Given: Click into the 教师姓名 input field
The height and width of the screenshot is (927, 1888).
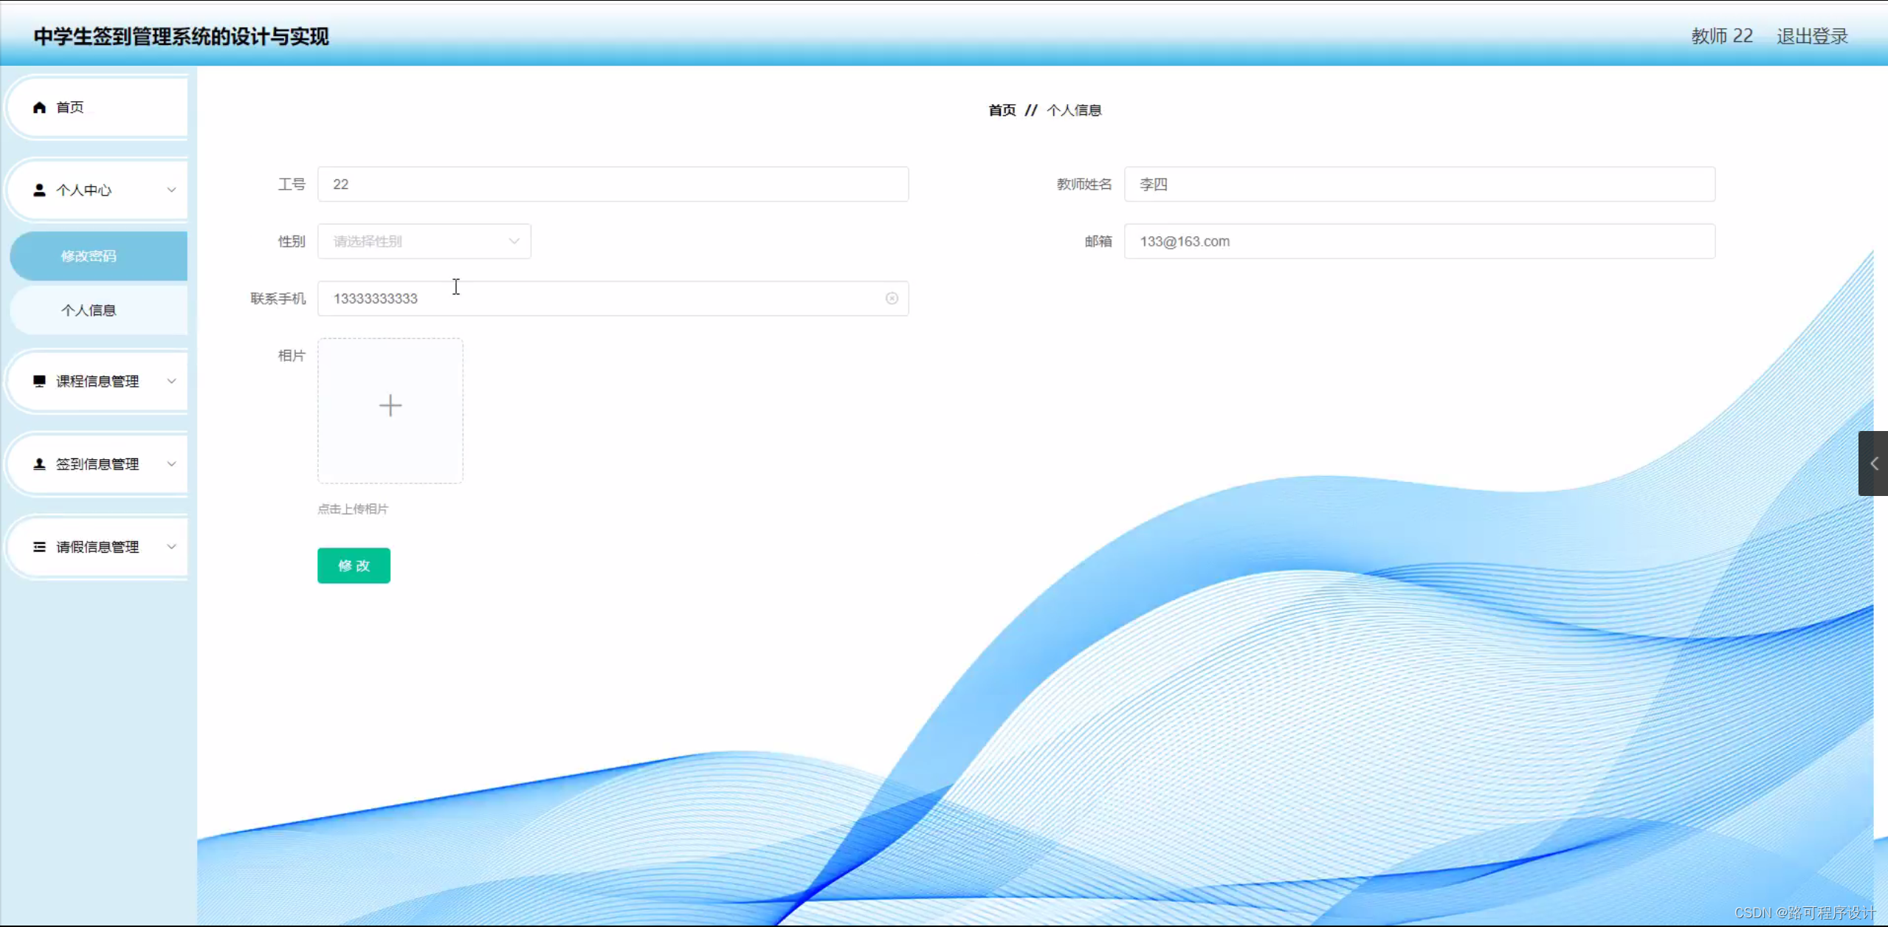Looking at the screenshot, I should pyautogui.click(x=1419, y=185).
